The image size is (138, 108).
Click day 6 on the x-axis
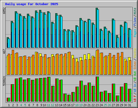point(29,105)
